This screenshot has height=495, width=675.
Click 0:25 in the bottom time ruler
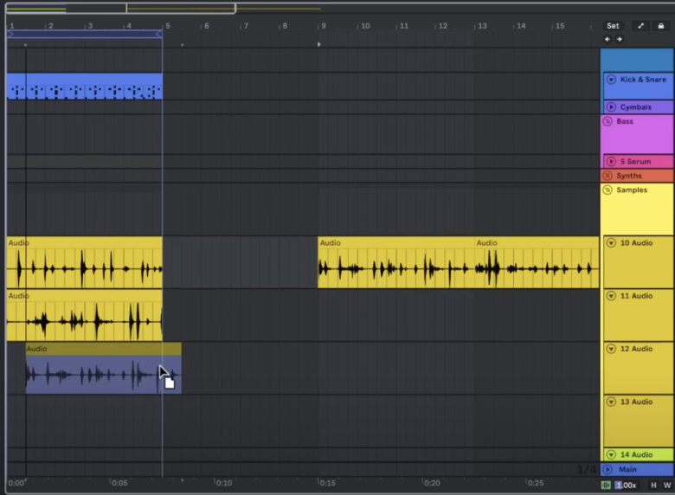pyautogui.click(x=536, y=483)
